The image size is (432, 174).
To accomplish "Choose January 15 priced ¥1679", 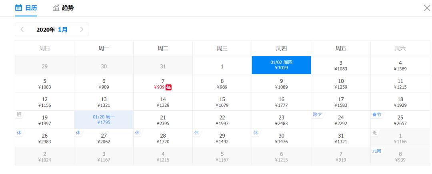I will pos(222,102).
